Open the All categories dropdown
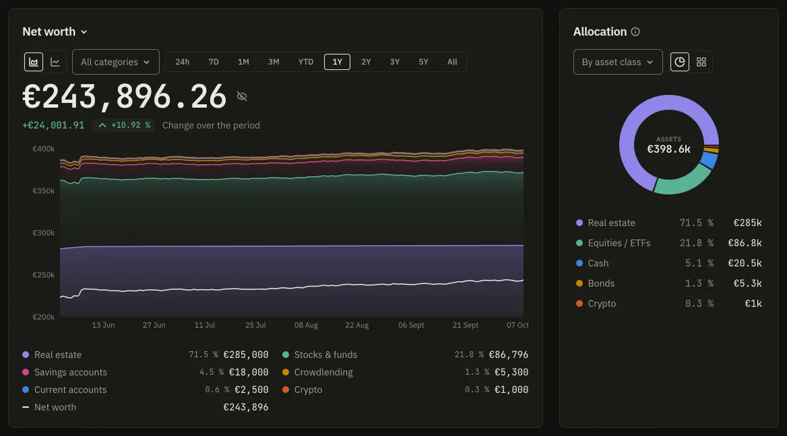 (116, 62)
